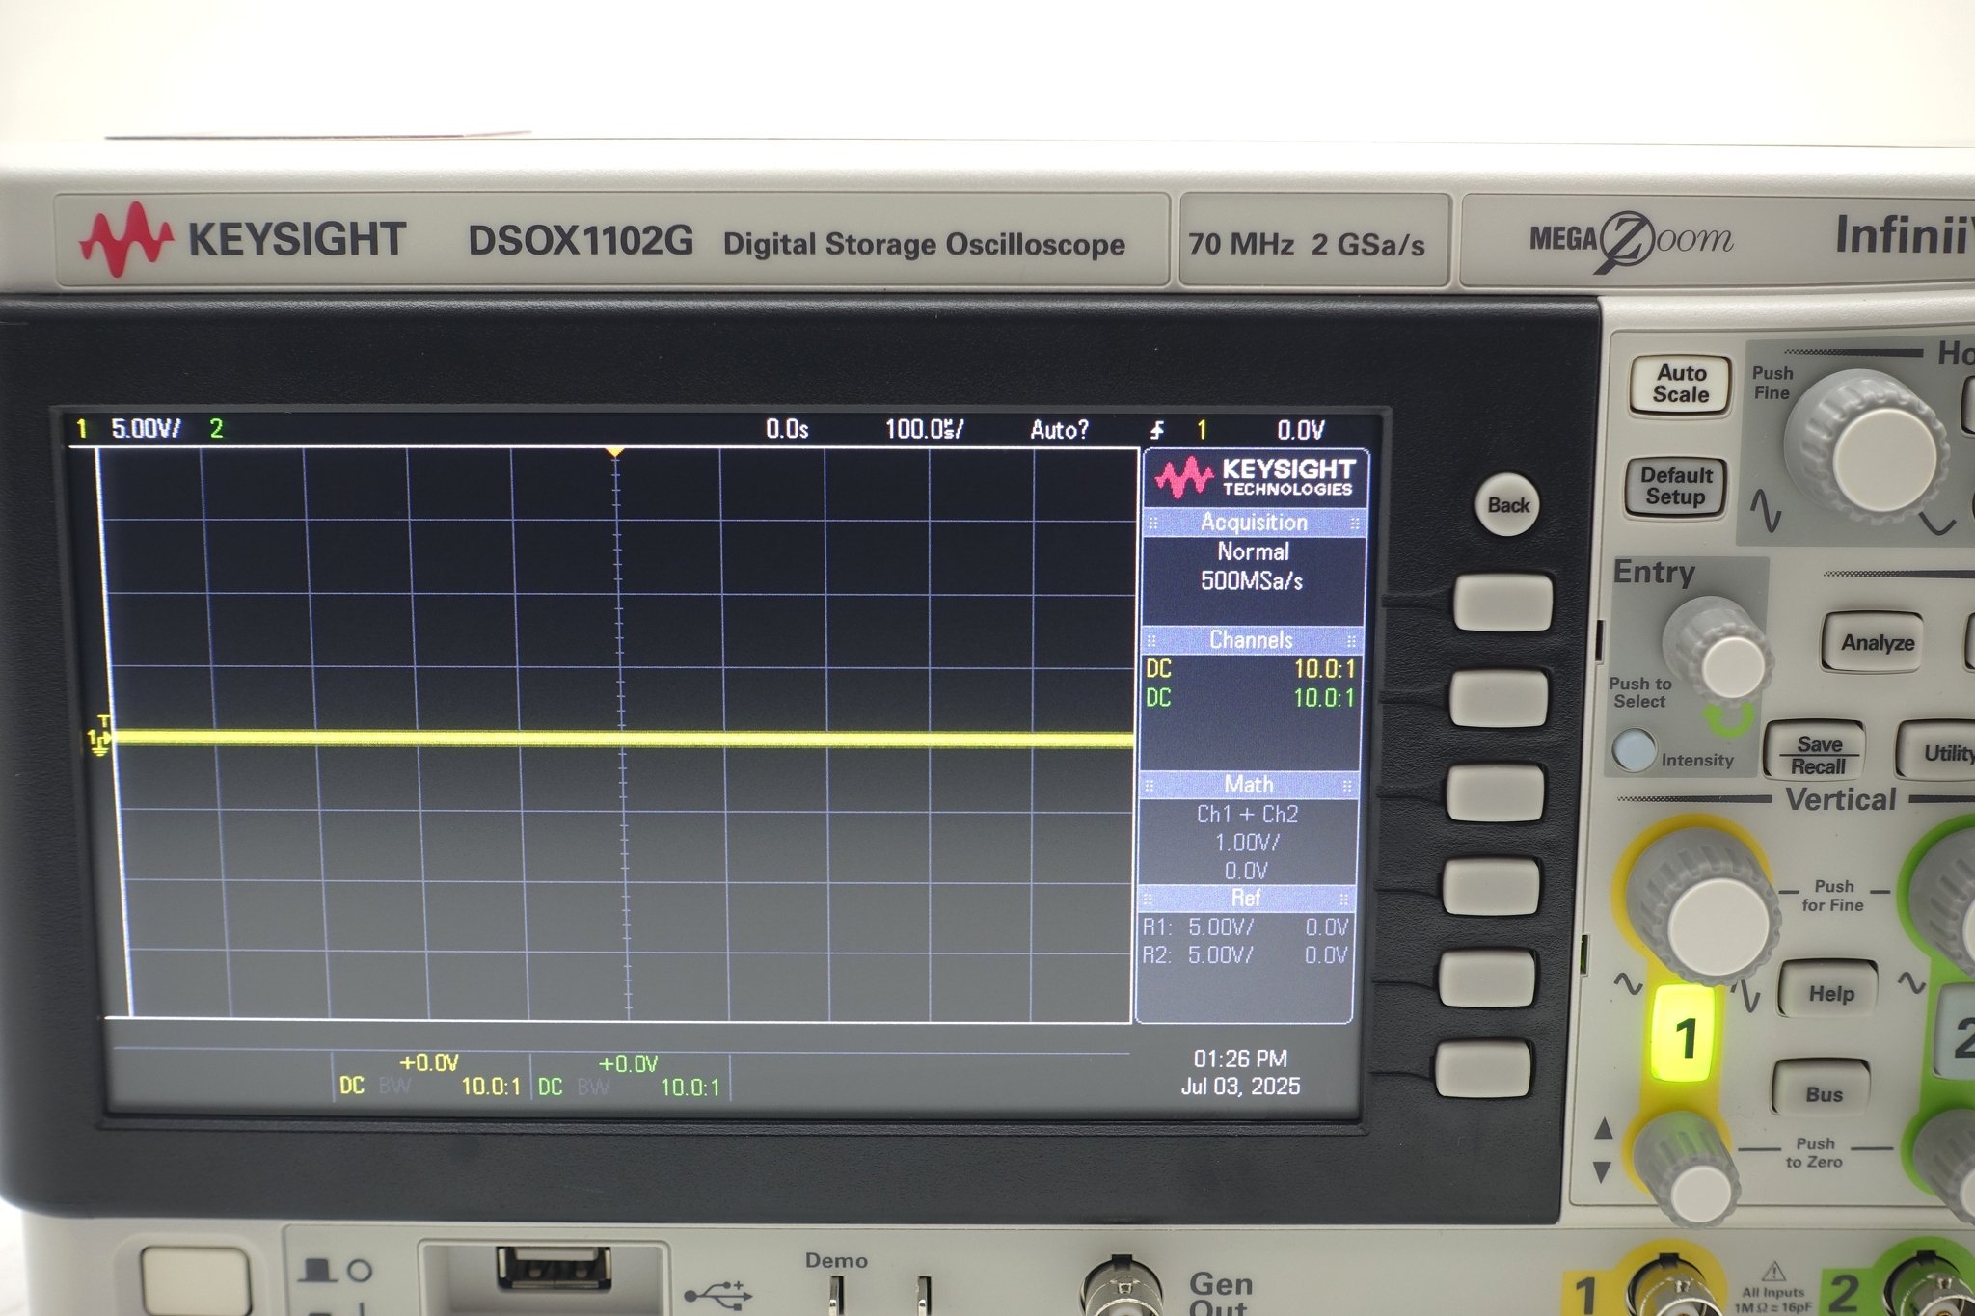1975x1316 pixels.
Task: Click the Ch1 + Ch2 math function text
Action: point(1247,814)
